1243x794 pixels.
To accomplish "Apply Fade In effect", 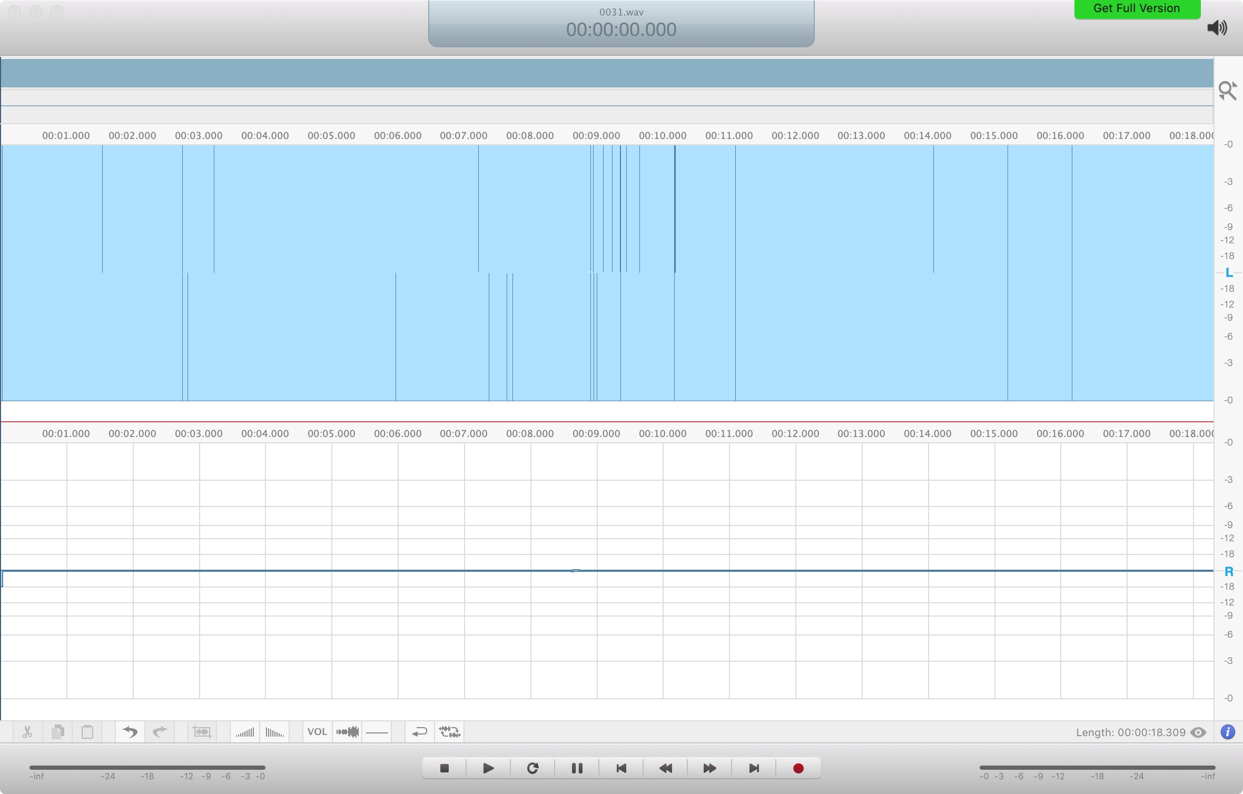I will point(245,732).
